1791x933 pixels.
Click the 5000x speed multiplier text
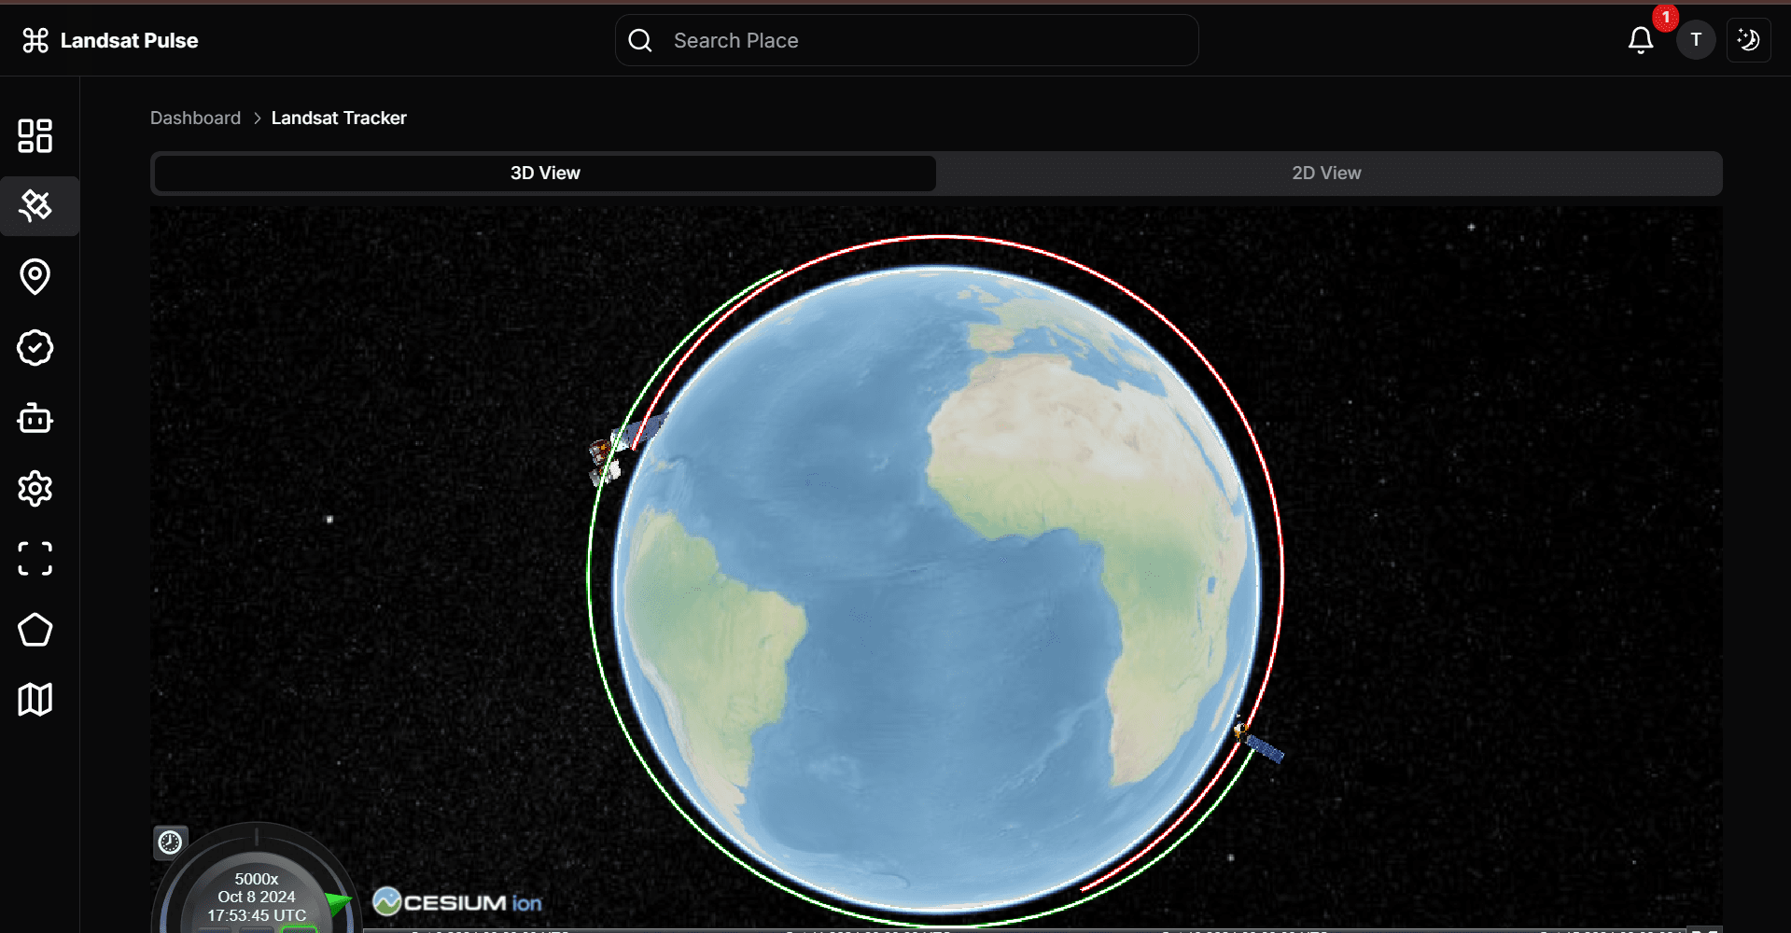[x=257, y=879]
